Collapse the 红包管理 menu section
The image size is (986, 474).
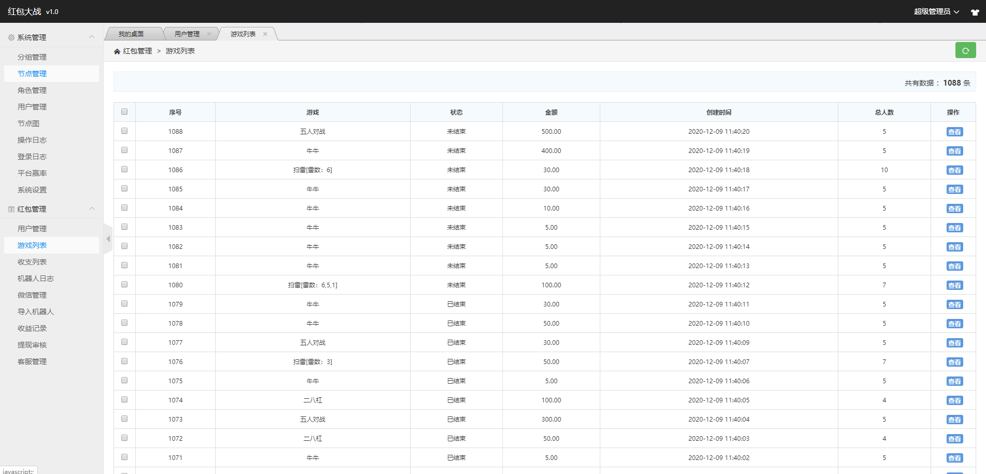pyautogui.click(x=92, y=208)
